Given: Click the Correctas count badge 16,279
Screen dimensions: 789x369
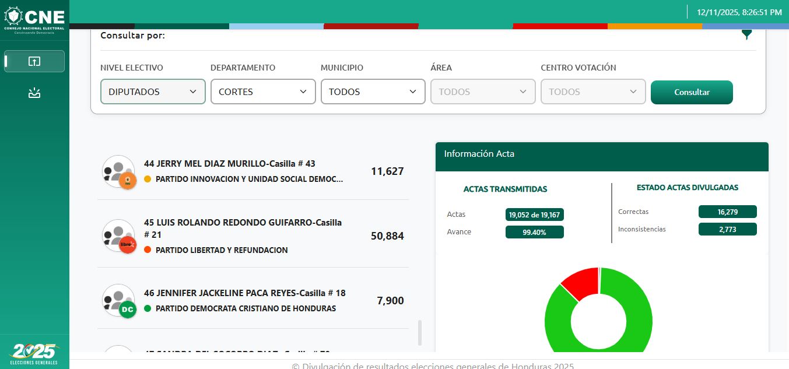Looking at the screenshot, I should coord(727,212).
